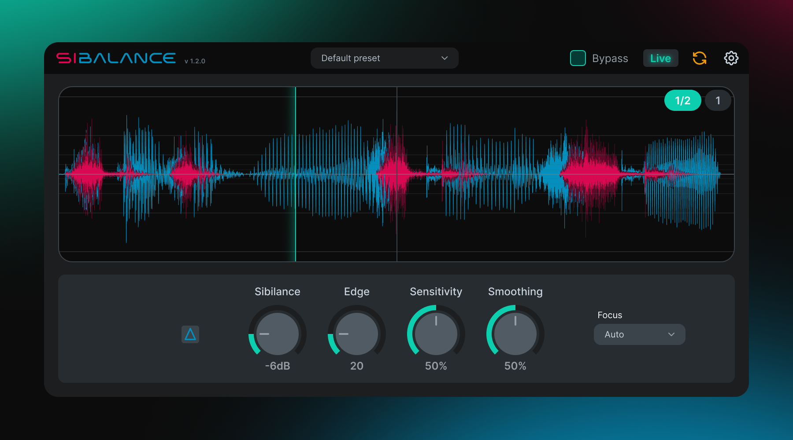Click the Sensitivity knob
The image size is (793, 440).
pos(436,334)
